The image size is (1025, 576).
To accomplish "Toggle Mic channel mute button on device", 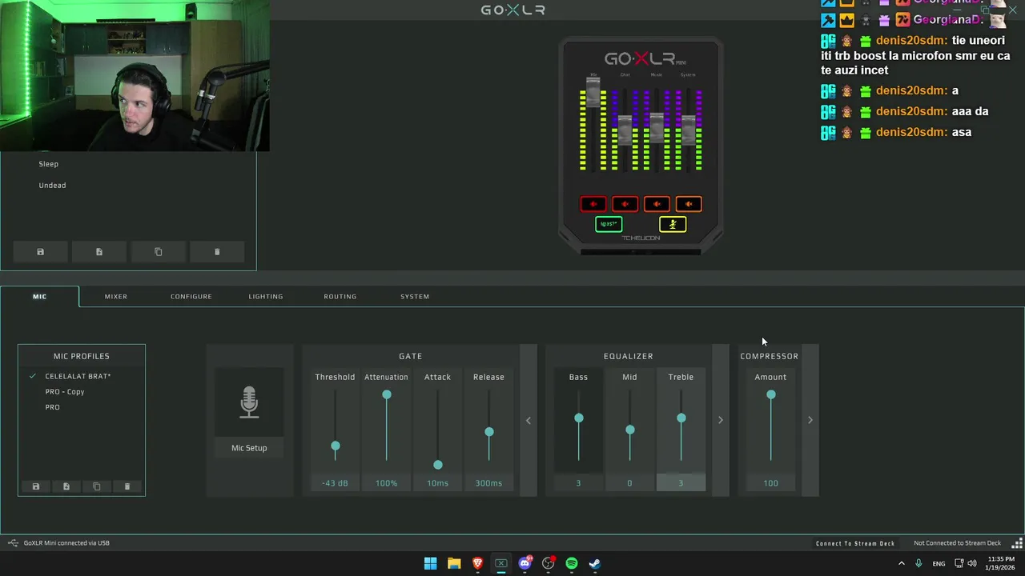I will [x=593, y=204].
